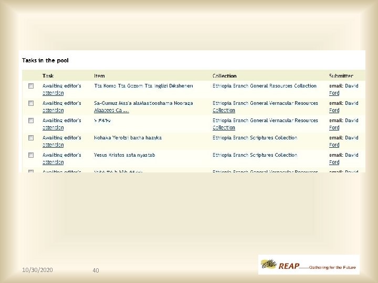Click the REAP Gathering for the Future logo
The height and width of the screenshot is (283, 378).
coord(309,265)
